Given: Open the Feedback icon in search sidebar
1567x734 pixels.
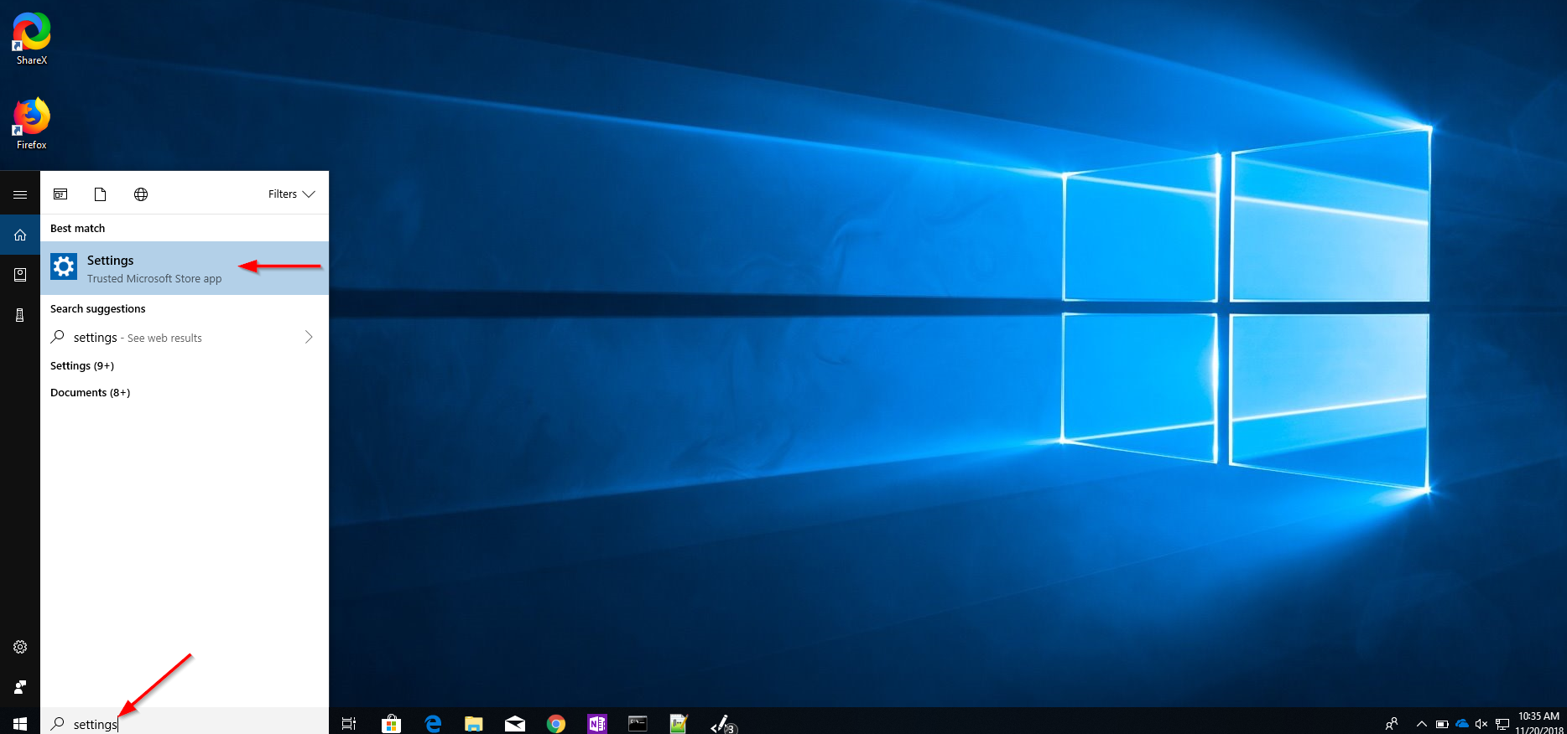Looking at the screenshot, I should tap(20, 687).
